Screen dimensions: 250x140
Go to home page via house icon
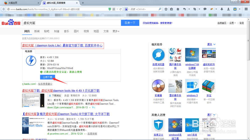178,9
